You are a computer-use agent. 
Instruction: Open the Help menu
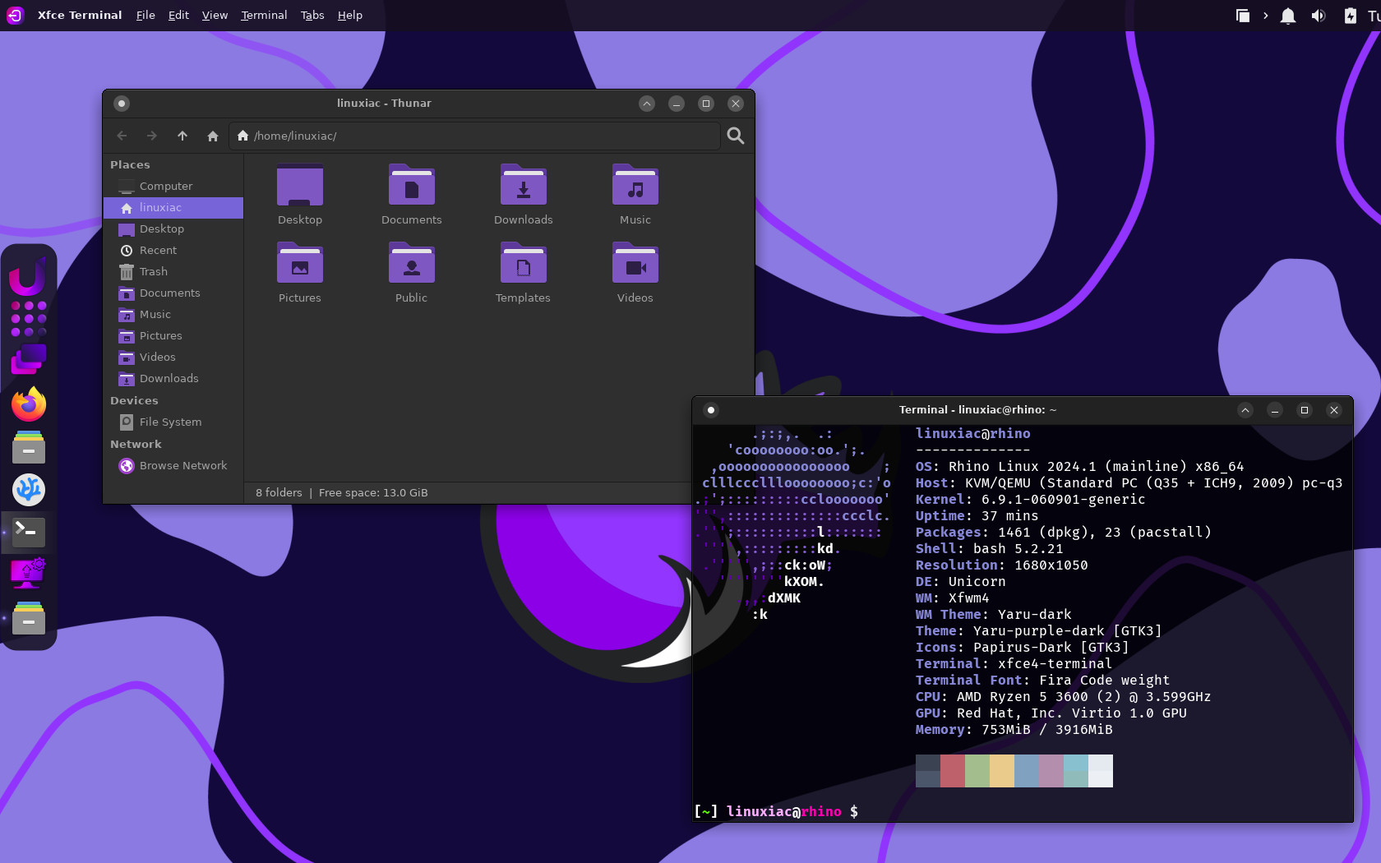350,15
